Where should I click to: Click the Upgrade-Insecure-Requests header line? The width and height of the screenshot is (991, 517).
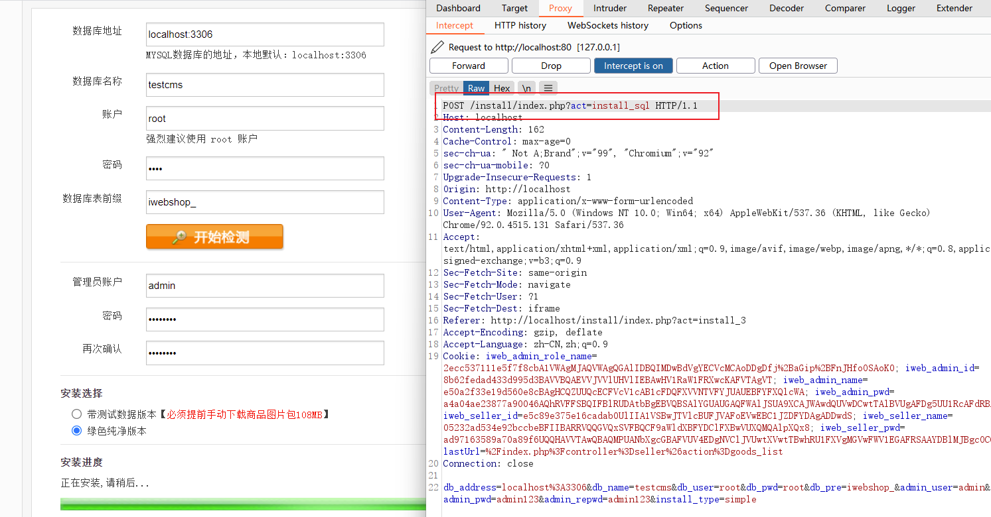click(517, 177)
